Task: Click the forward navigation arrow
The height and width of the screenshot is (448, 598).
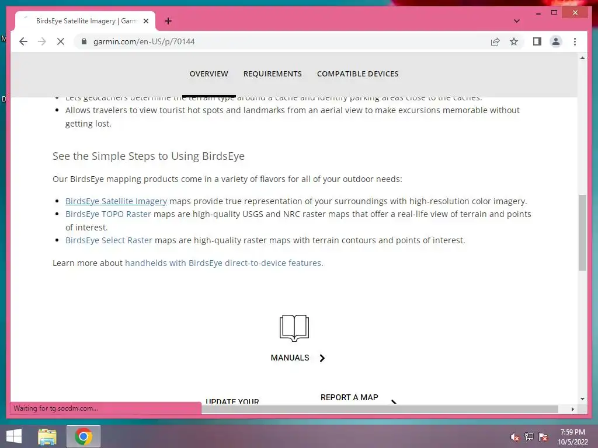Action: (42, 41)
